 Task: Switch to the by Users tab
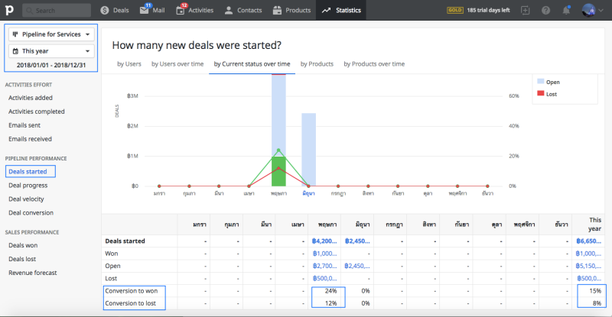click(129, 64)
